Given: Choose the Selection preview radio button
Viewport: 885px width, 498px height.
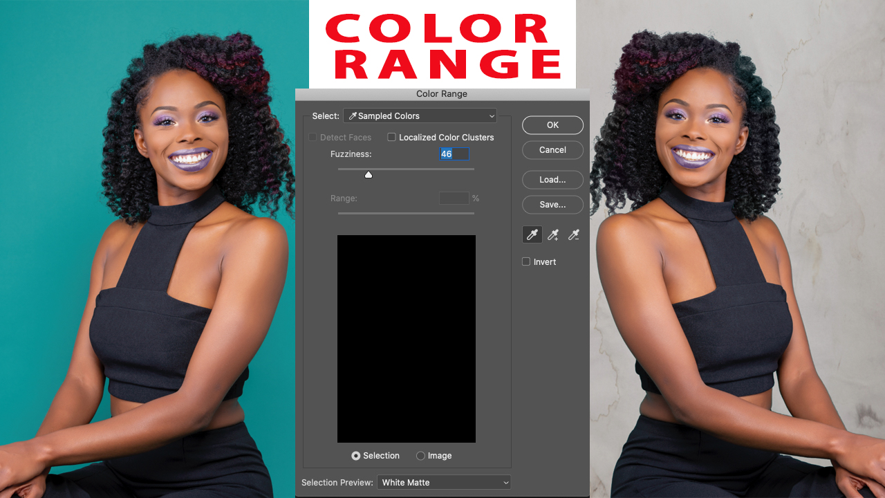Looking at the screenshot, I should coord(355,455).
